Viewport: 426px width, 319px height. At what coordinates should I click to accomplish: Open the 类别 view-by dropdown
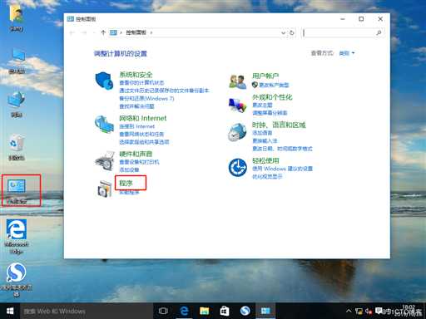tap(347, 53)
